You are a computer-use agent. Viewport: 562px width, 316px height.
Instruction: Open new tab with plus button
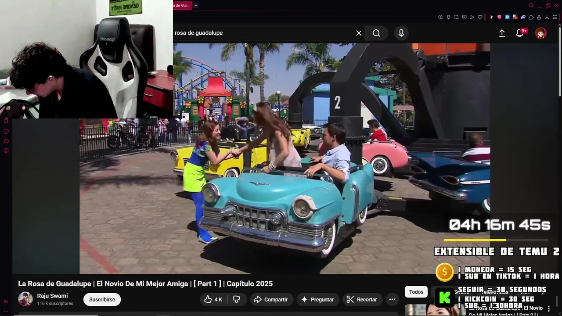(196, 5)
